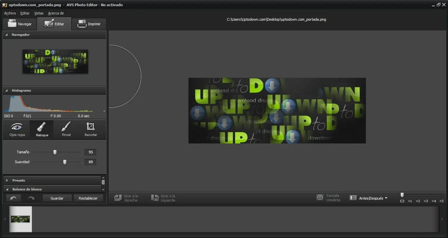Click the fit-to-window zoom icon
Image resolution: width=448 pixels, height=238 pixels.
pos(402,201)
